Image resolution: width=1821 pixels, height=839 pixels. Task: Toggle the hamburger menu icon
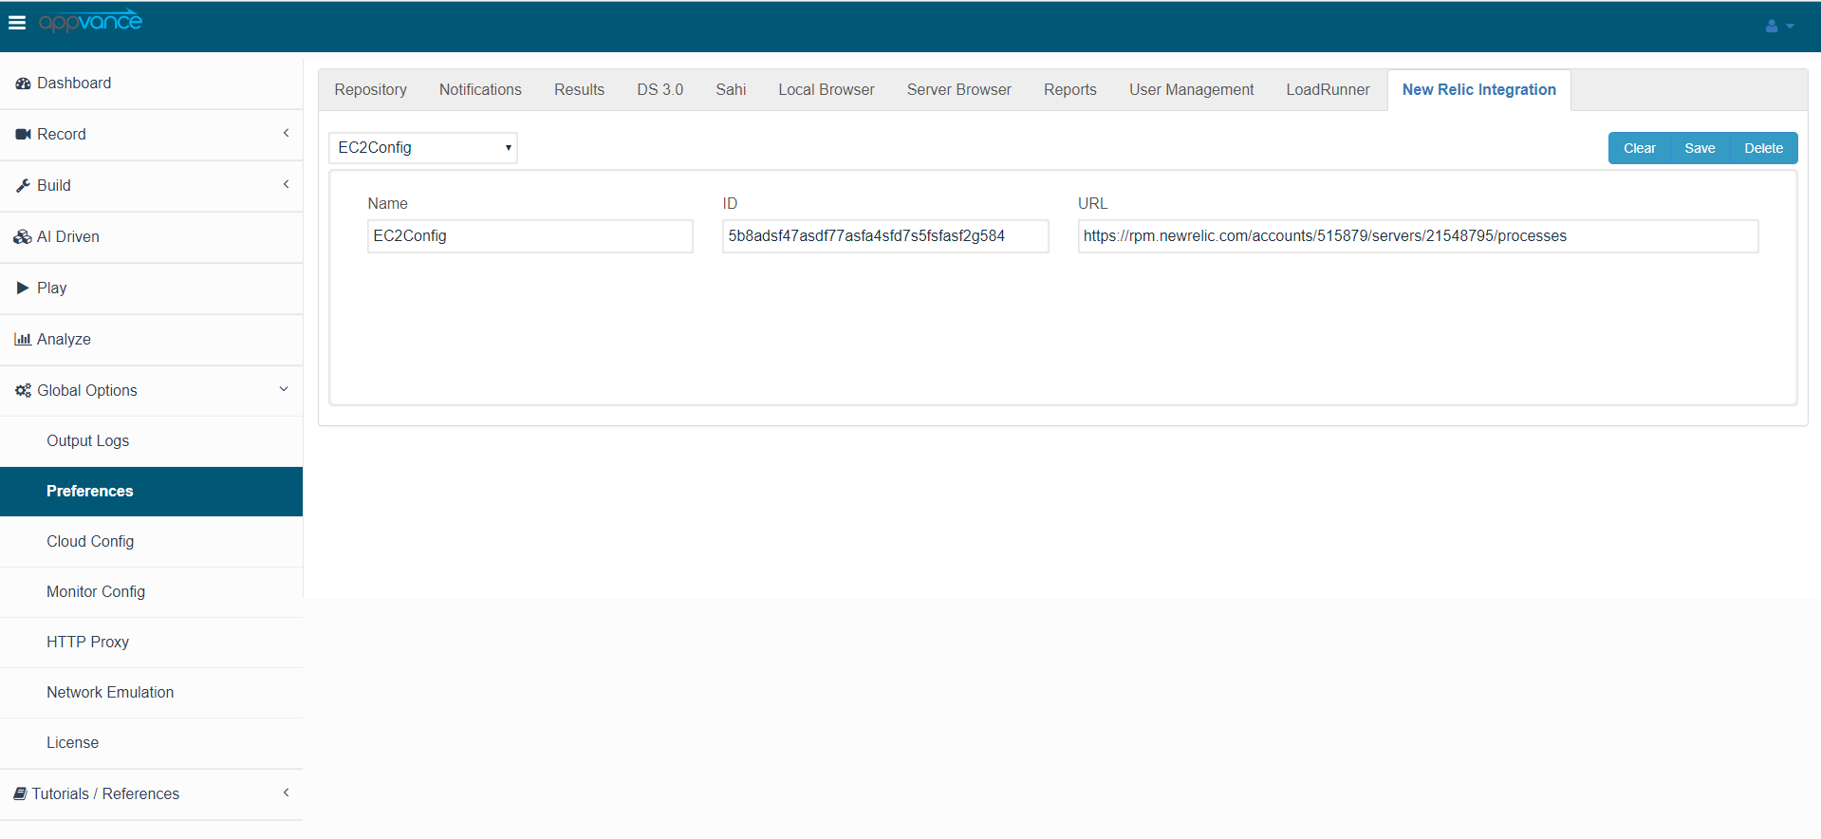(17, 22)
